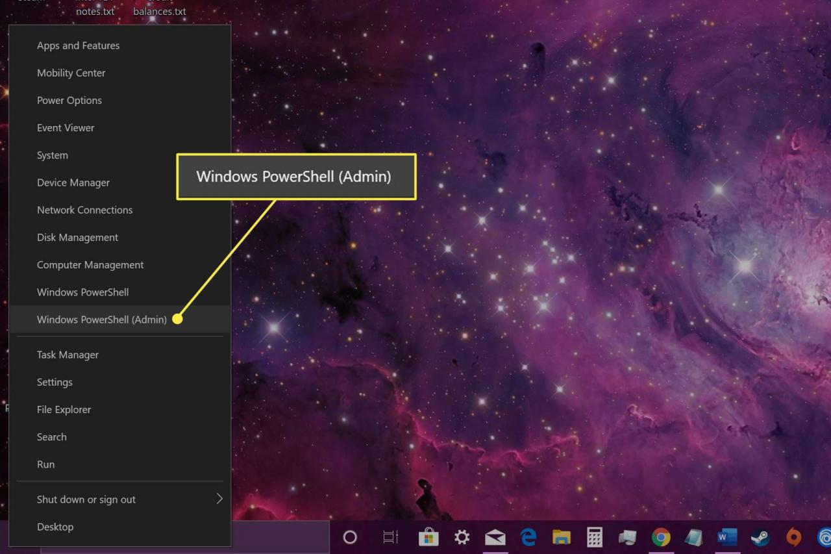Open Network Connections
The width and height of the screenshot is (831, 554).
(x=120, y=210)
